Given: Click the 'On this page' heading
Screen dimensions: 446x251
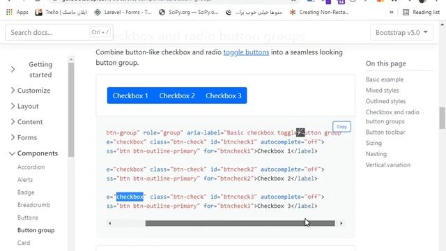Looking at the screenshot, I should point(385,63).
